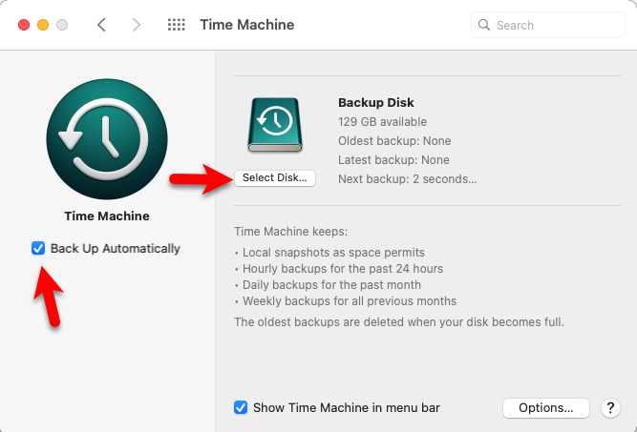This screenshot has width=637, height=432.
Task: Click the Next backup status line
Action: (x=407, y=179)
